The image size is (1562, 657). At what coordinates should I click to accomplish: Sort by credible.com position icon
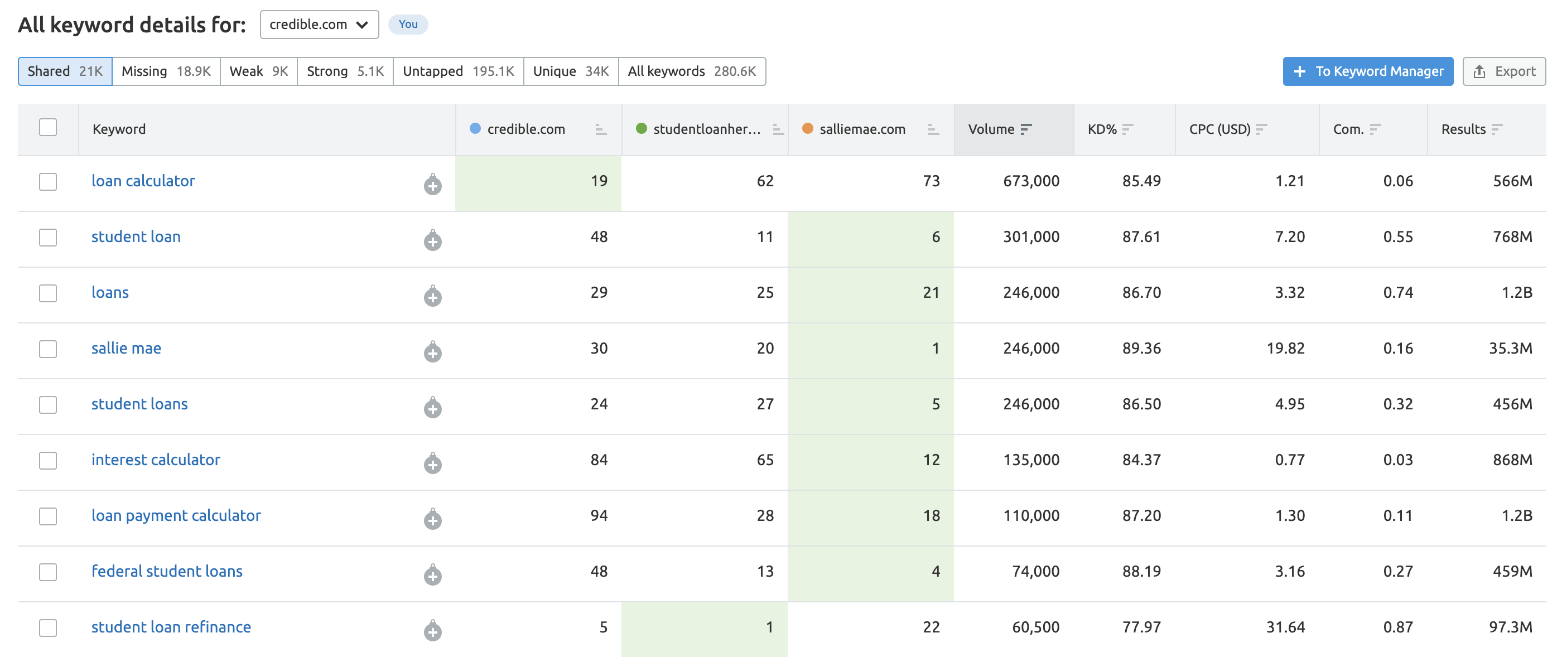600,129
